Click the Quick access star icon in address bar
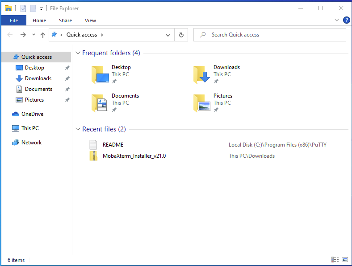Screen dimensions: 352x266 pyautogui.click(x=54, y=34)
